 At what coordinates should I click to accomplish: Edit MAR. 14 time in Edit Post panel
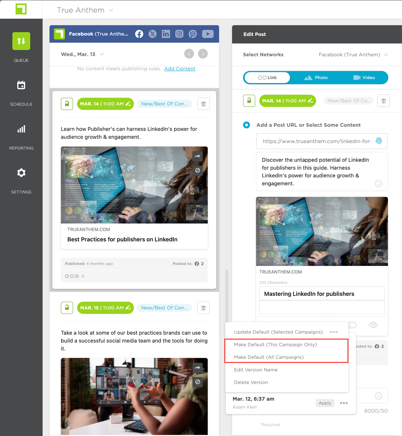pyautogui.click(x=287, y=101)
